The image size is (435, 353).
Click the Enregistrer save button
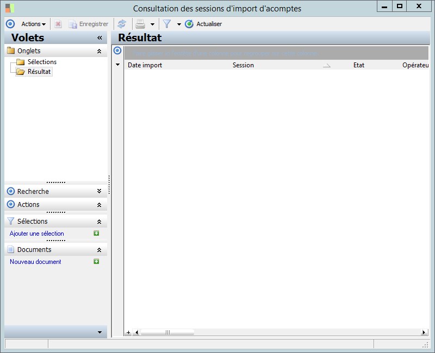89,24
